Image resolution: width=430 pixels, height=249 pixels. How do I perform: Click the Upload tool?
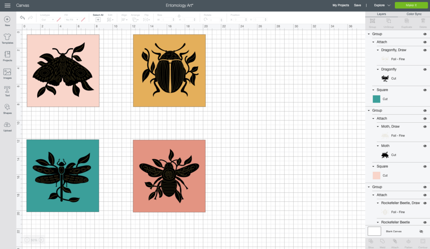[7, 126]
